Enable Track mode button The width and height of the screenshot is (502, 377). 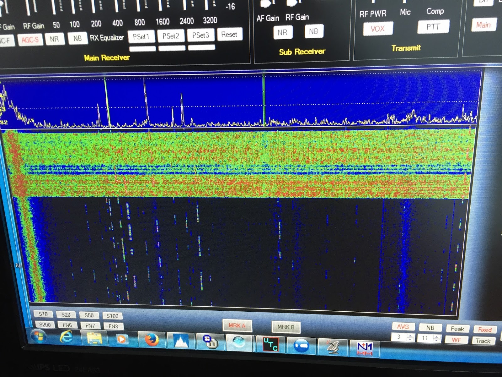483,341
